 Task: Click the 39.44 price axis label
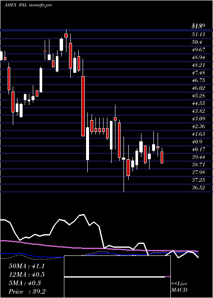point(199,157)
